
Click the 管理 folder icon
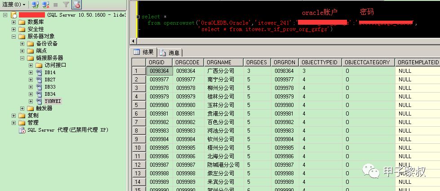22,123
